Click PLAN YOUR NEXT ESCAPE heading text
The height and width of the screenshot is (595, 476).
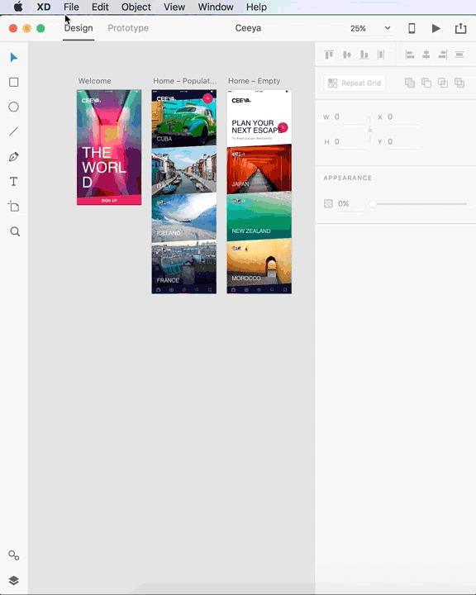point(257,126)
